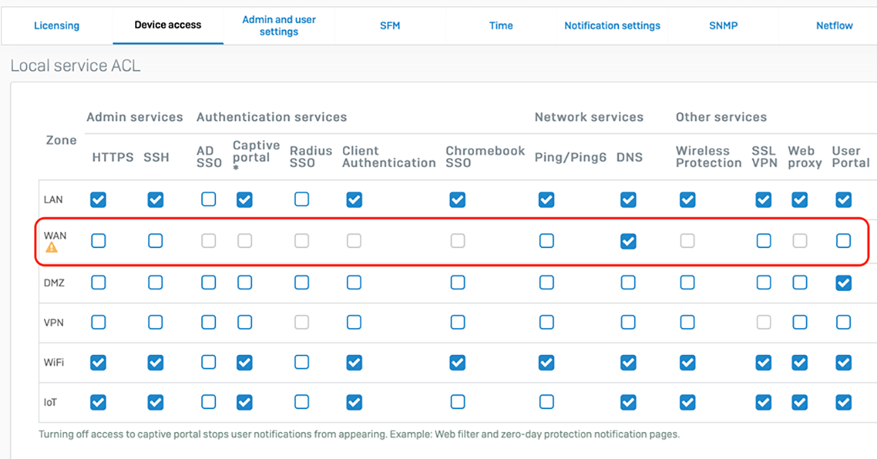The image size is (877, 459).
Task: Uncheck DNS for the WAN zone
Action: tap(627, 241)
